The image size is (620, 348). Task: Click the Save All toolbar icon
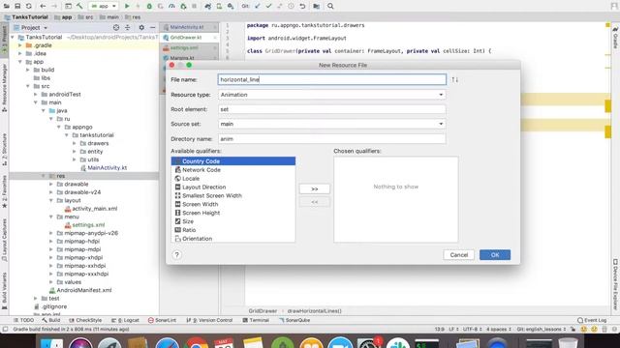[x=17, y=6]
